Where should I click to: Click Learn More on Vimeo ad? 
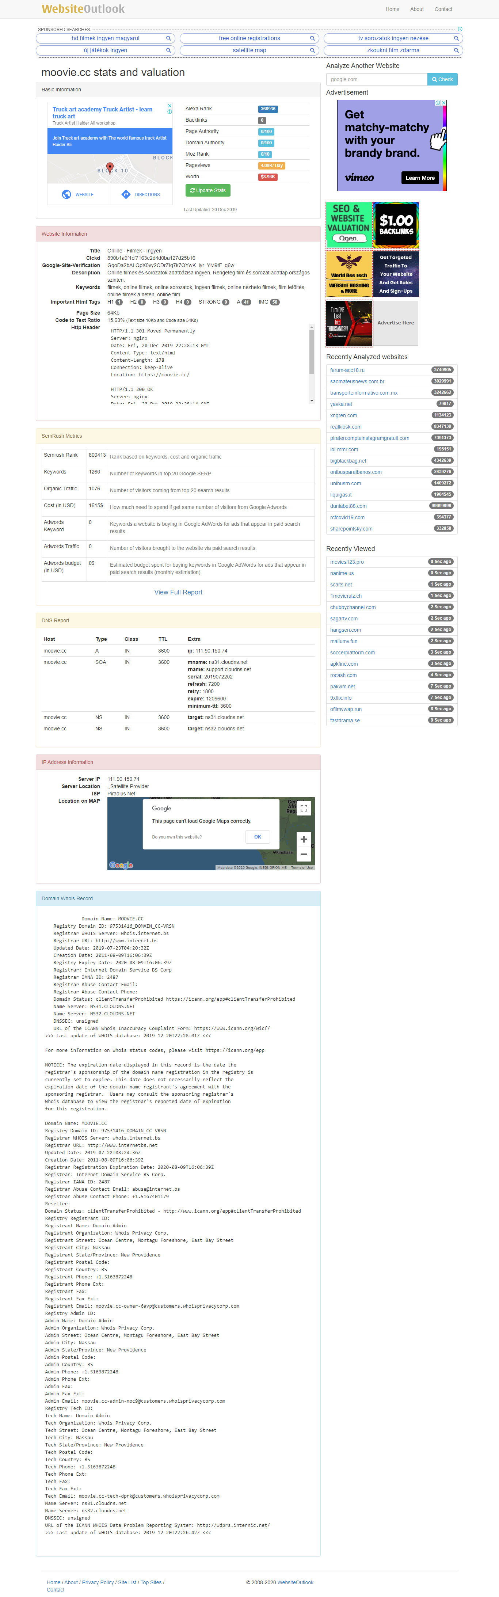tap(420, 178)
